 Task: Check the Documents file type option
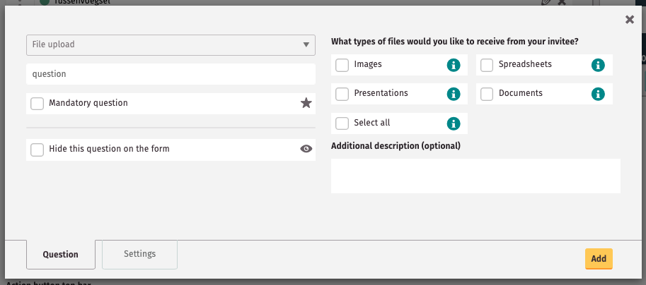tap(487, 94)
